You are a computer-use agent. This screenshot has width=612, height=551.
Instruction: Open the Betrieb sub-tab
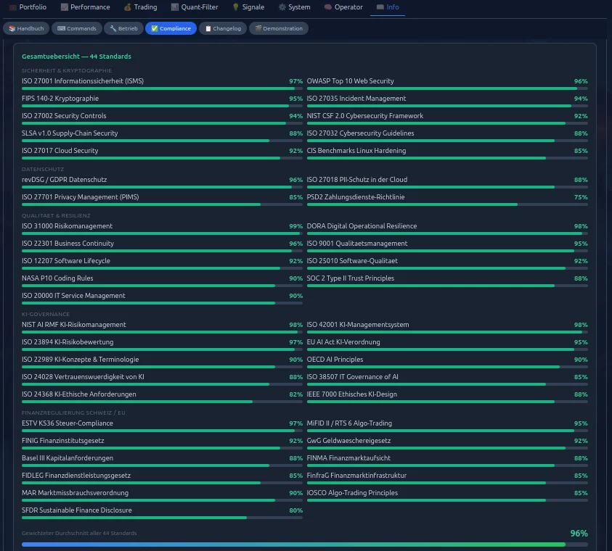pos(123,28)
